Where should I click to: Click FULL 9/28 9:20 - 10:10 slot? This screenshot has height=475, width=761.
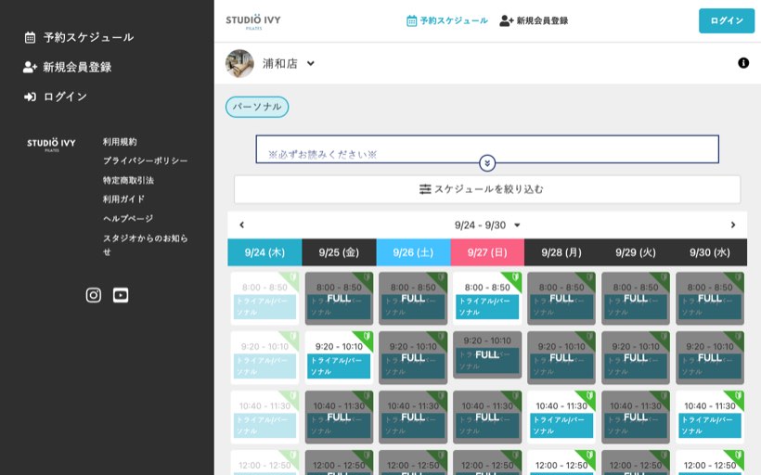point(561,357)
